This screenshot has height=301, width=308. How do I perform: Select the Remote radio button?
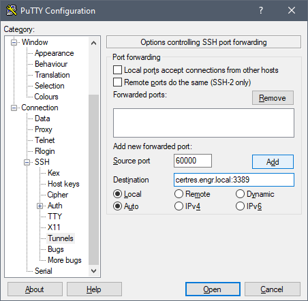179,194
